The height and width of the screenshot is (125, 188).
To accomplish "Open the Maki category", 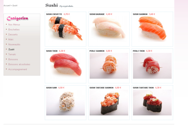I will click(11, 39).
